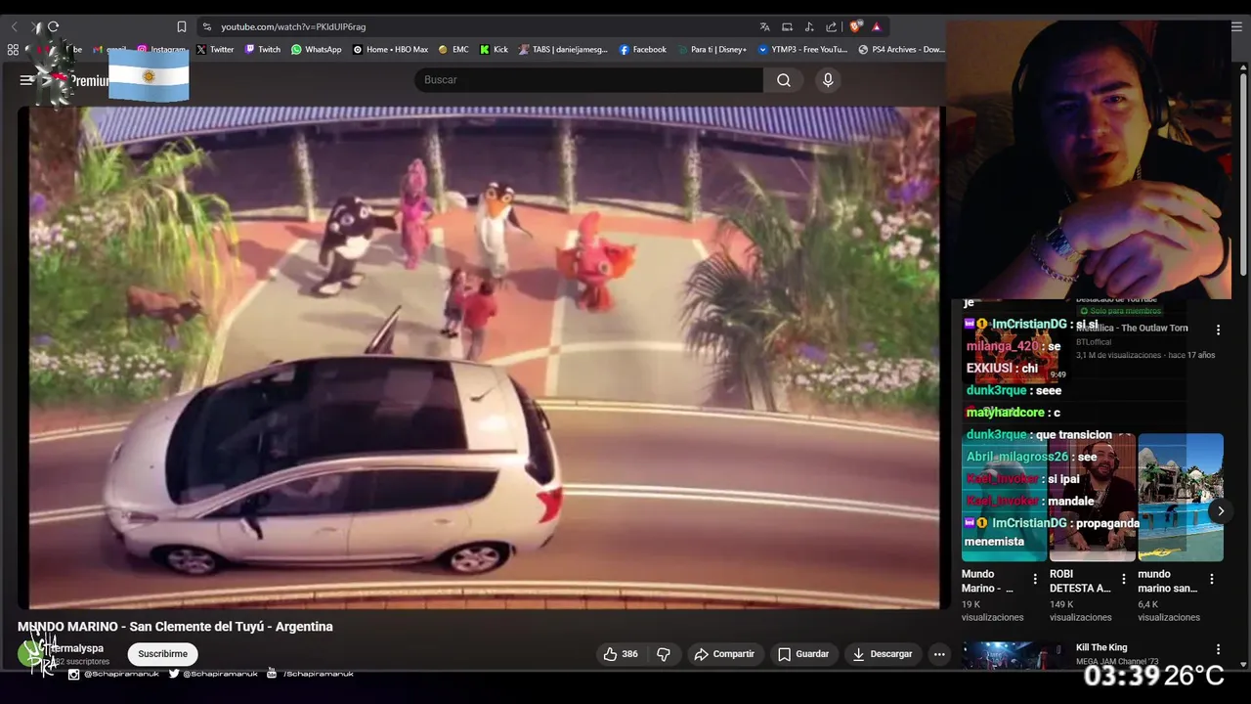Image resolution: width=1251 pixels, height=704 pixels.
Task: Click the Guardar save button
Action: click(x=802, y=654)
